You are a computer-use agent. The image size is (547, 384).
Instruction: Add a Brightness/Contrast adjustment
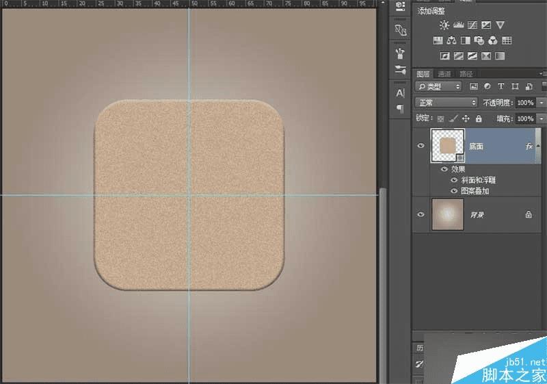coord(444,25)
